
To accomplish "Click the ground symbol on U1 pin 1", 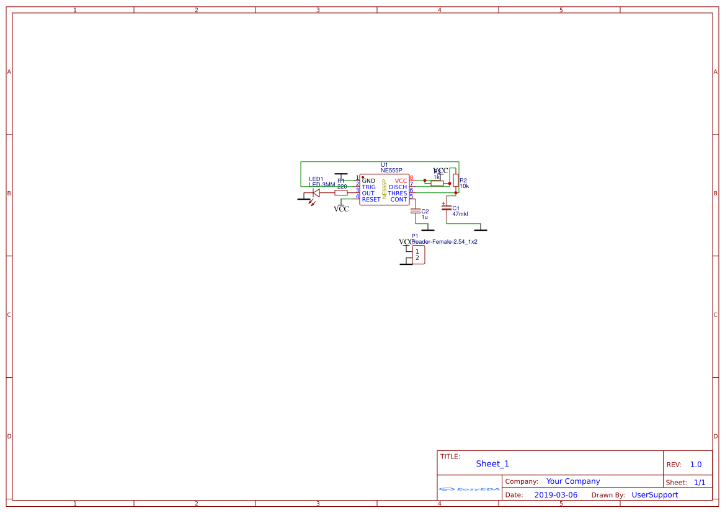I will point(340,176).
